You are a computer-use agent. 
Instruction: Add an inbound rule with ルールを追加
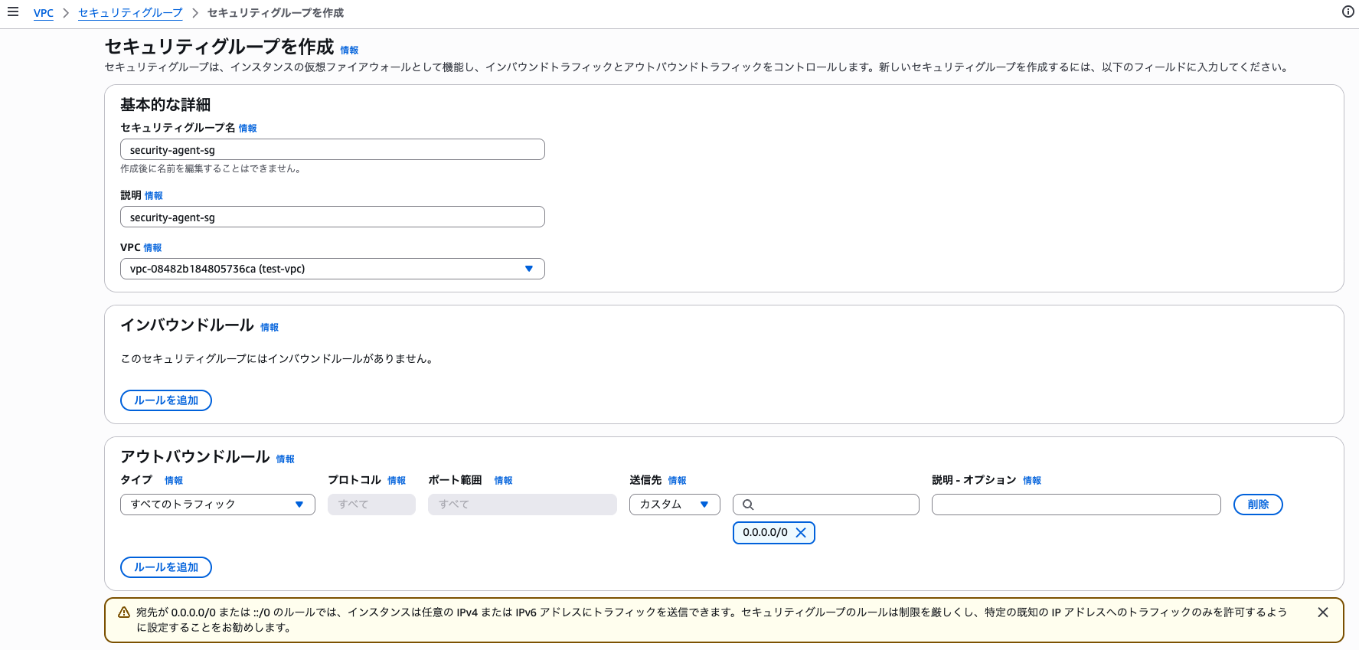[x=166, y=400]
